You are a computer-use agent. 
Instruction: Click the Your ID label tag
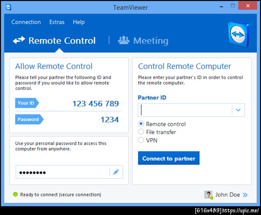[27, 103]
